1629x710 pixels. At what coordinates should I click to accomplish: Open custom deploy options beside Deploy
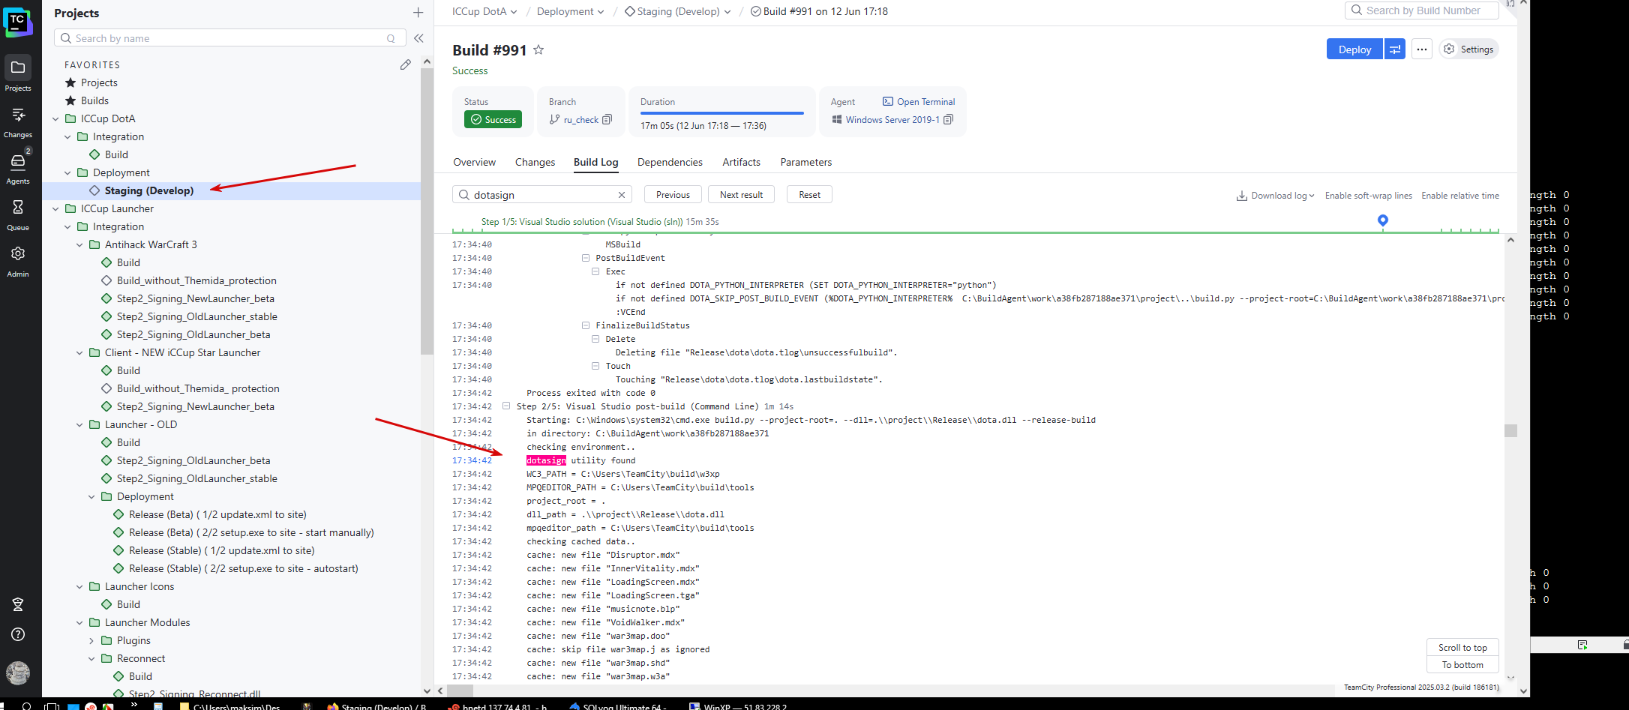tap(1395, 49)
